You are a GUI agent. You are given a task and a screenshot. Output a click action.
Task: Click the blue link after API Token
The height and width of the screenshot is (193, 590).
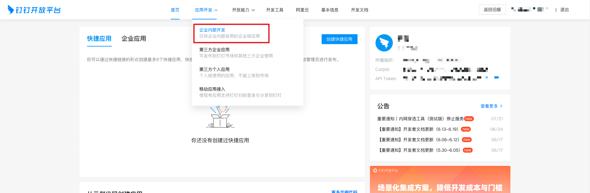point(497,78)
